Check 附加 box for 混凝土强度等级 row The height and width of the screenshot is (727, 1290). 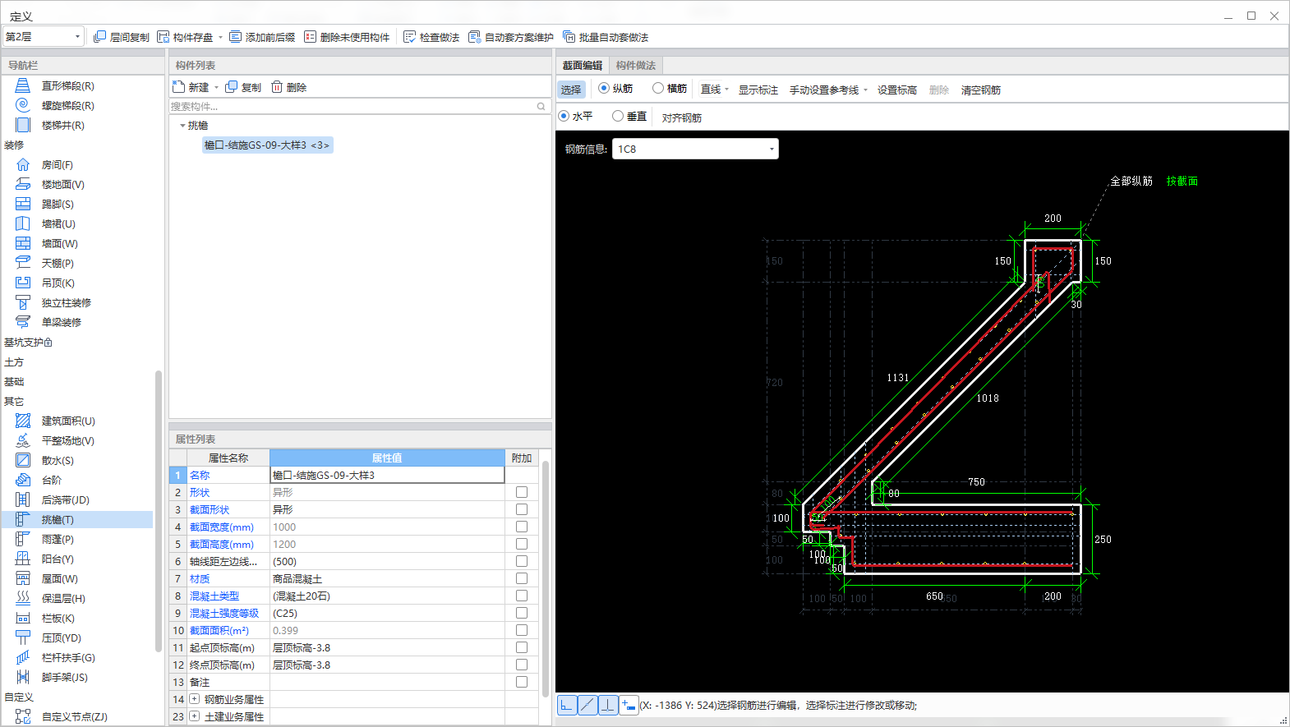tap(522, 613)
